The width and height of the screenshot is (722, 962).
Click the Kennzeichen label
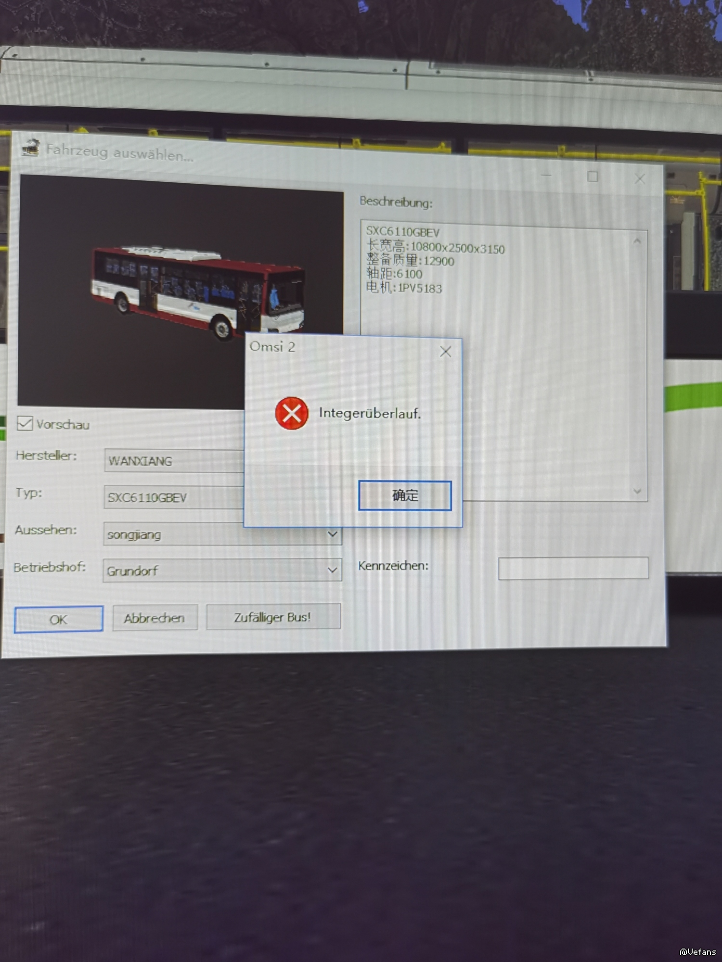[x=393, y=566]
